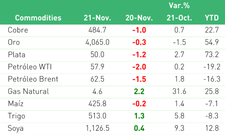The image size is (225, 135).
Task: Click the Cobre row label
Action: click(18, 30)
